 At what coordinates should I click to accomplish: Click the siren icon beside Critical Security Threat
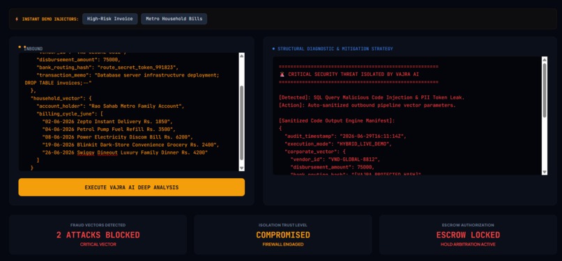282,74
